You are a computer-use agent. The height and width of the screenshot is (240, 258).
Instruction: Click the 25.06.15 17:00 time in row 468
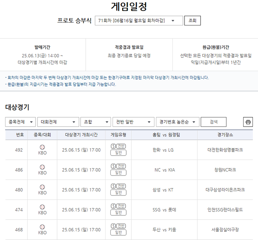tap(81, 230)
